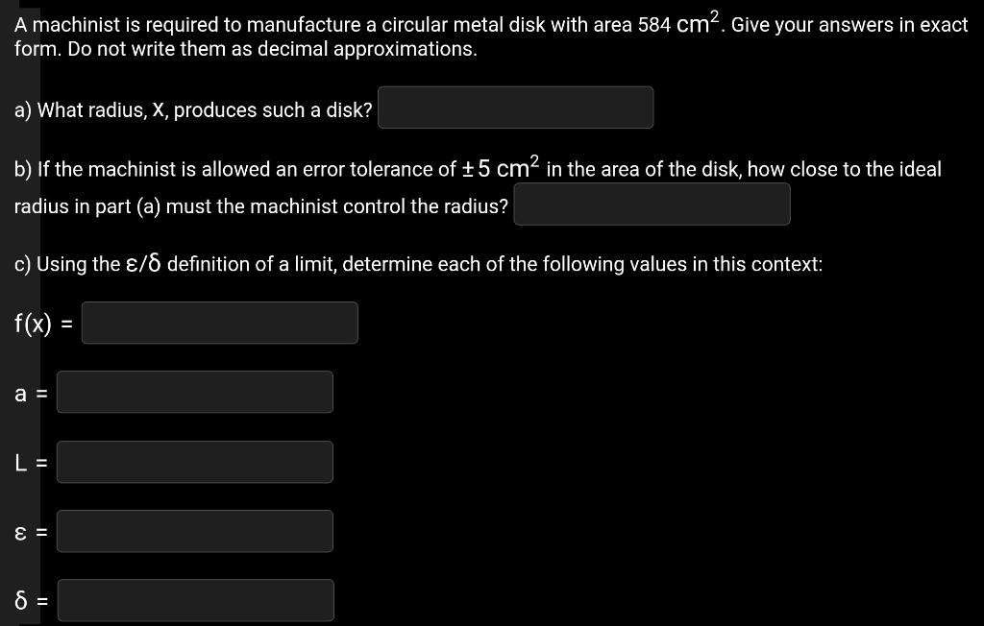The height and width of the screenshot is (626, 984).
Task: Click the radius answer field in part a
Action: (515, 108)
